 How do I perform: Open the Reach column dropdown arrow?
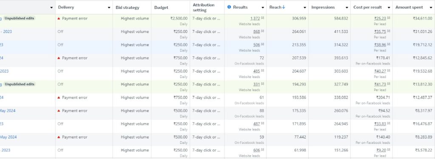click(305, 8)
